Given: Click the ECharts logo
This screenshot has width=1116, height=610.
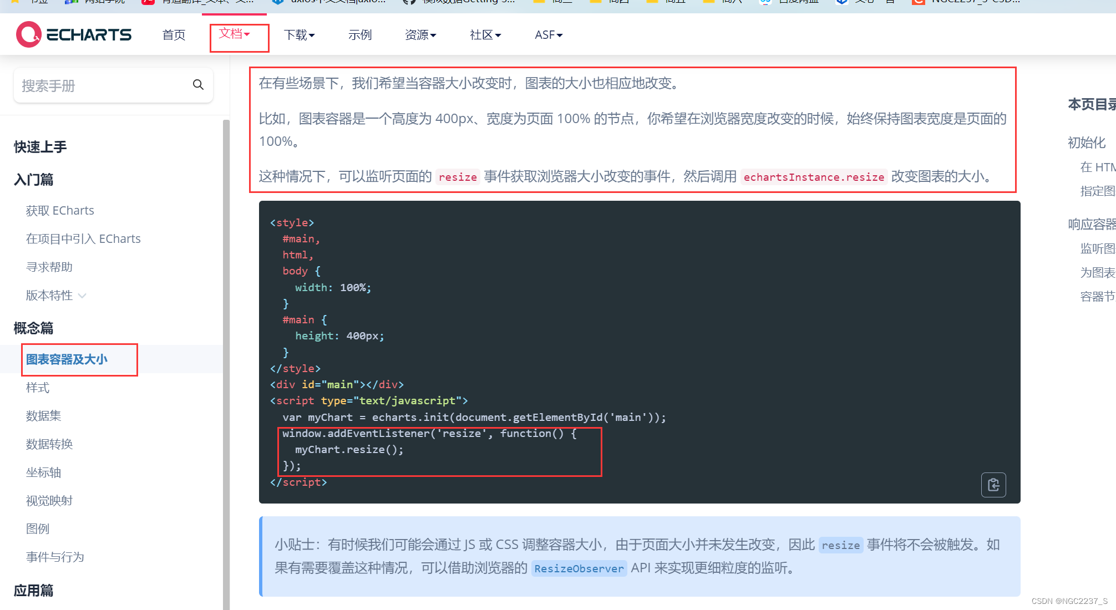Looking at the screenshot, I should (x=73, y=34).
